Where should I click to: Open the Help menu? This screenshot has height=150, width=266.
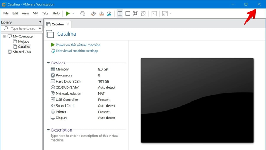pyautogui.click(x=56, y=13)
